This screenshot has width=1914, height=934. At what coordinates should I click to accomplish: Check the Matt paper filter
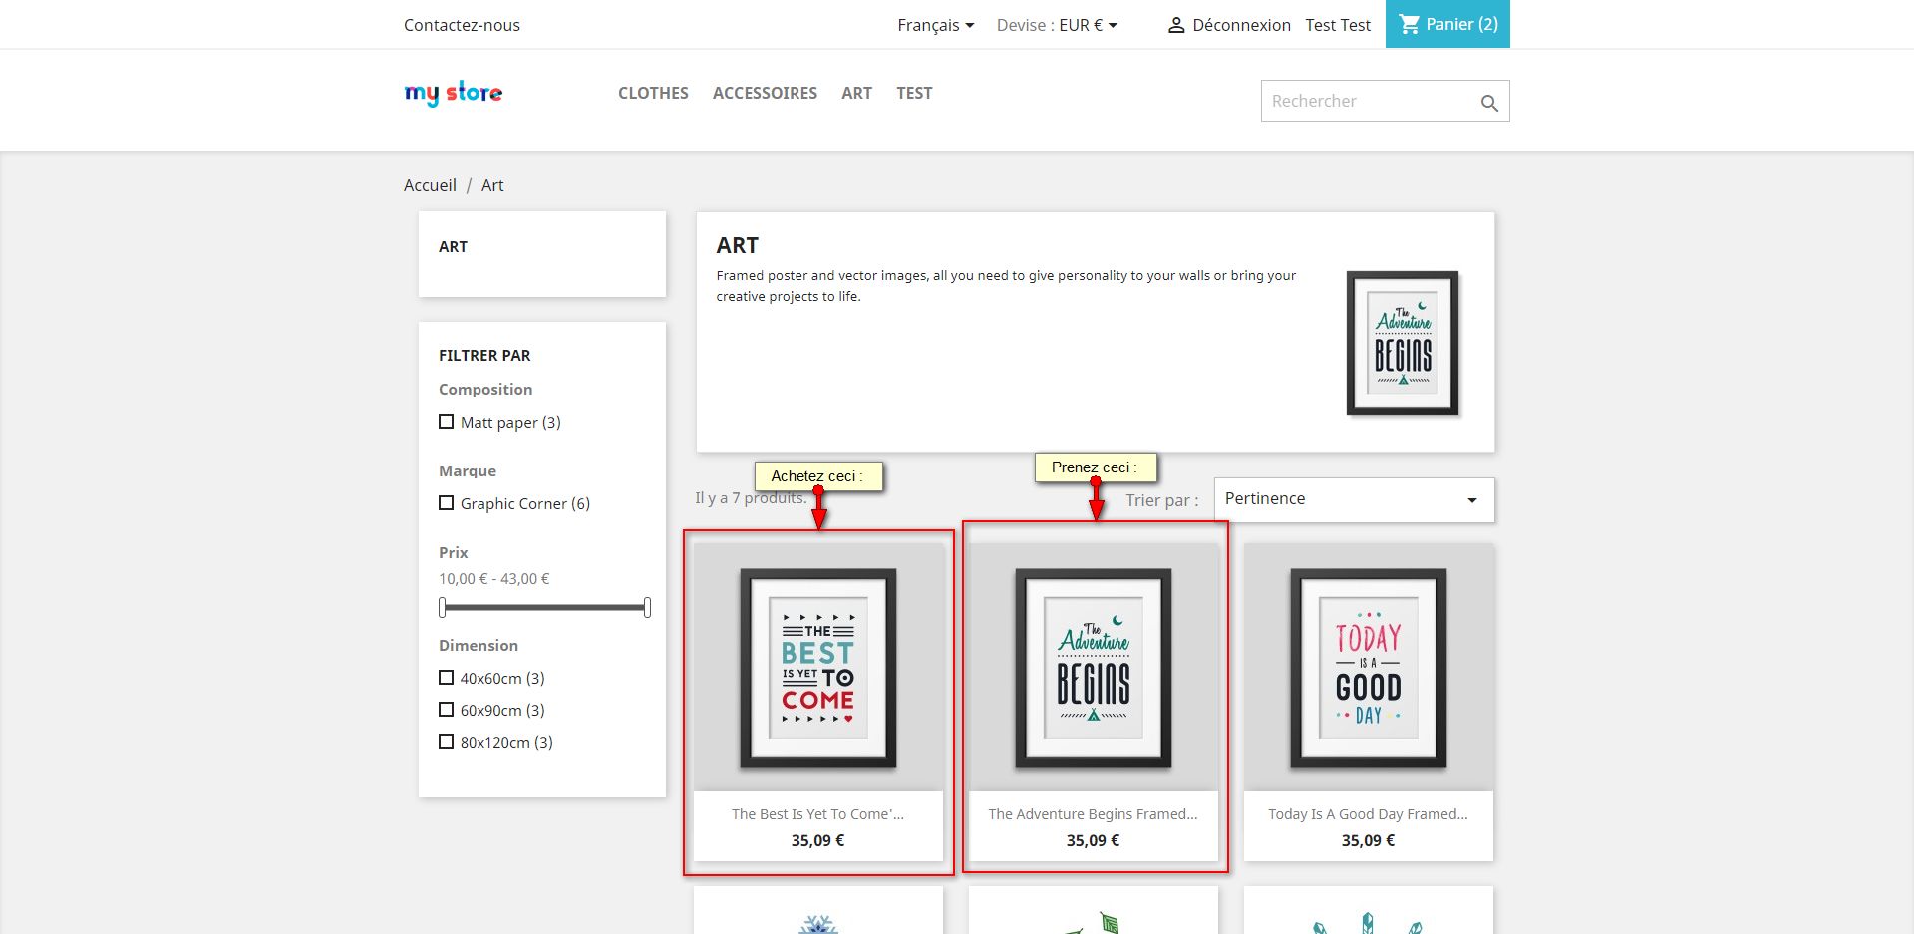pos(447,422)
